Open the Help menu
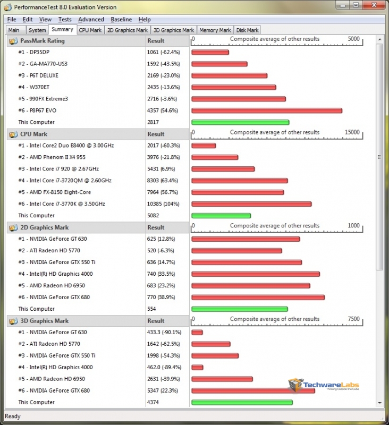The width and height of the screenshot is (389, 425). pyautogui.click(x=145, y=20)
